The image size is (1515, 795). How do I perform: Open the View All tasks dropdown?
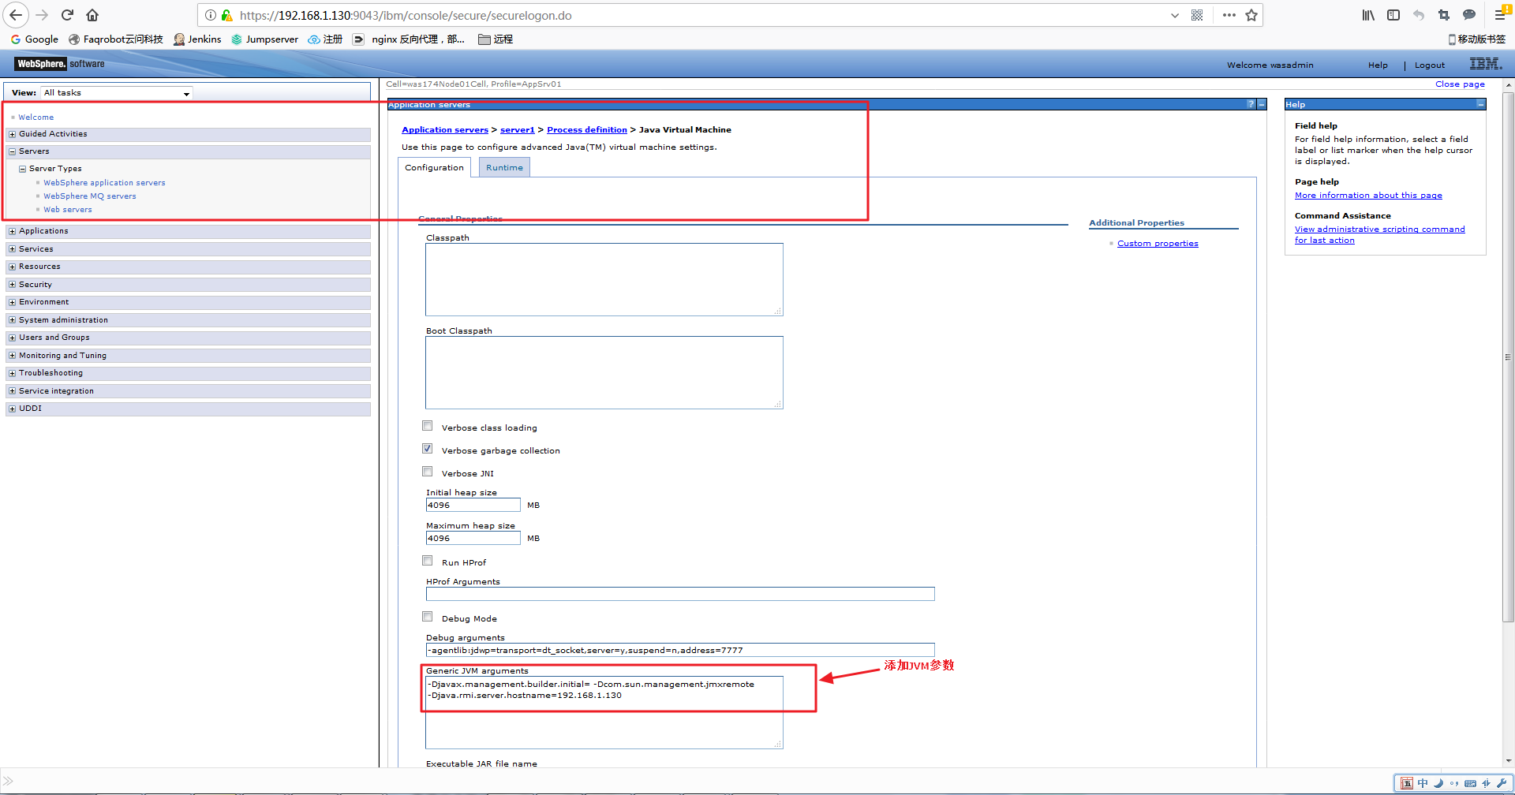(117, 93)
